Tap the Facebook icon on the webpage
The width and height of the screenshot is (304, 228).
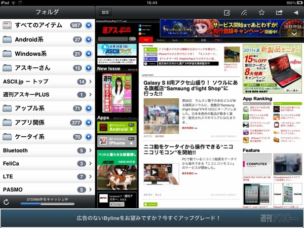(x=140, y=26)
